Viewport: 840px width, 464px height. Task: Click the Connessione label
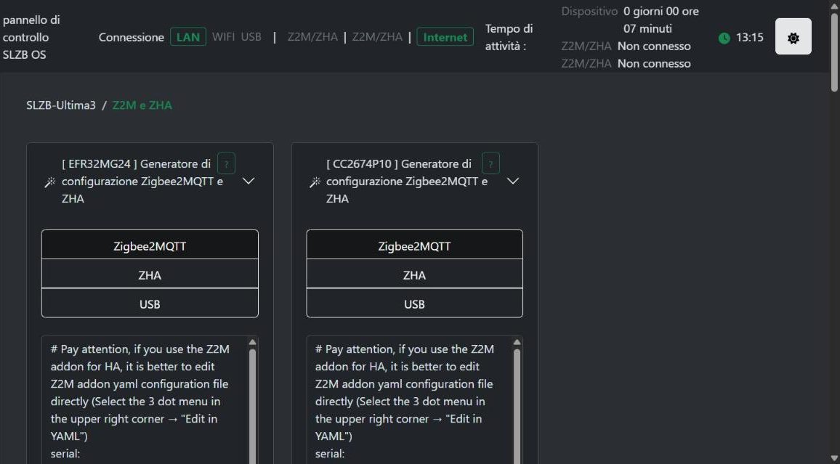(132, 38)
